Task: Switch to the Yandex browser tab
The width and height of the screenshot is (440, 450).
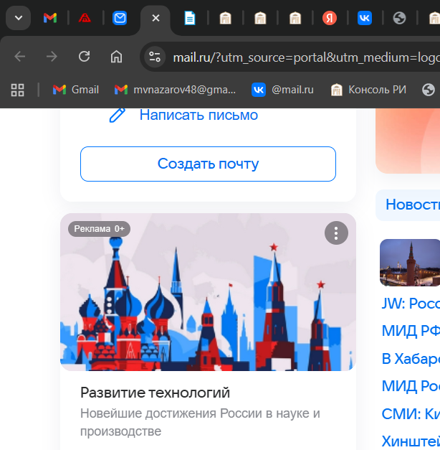Action: 330,19
